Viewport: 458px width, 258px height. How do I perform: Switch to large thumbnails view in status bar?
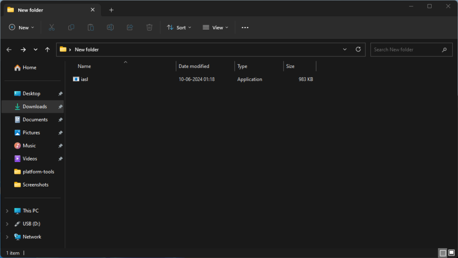pos(452,253)
